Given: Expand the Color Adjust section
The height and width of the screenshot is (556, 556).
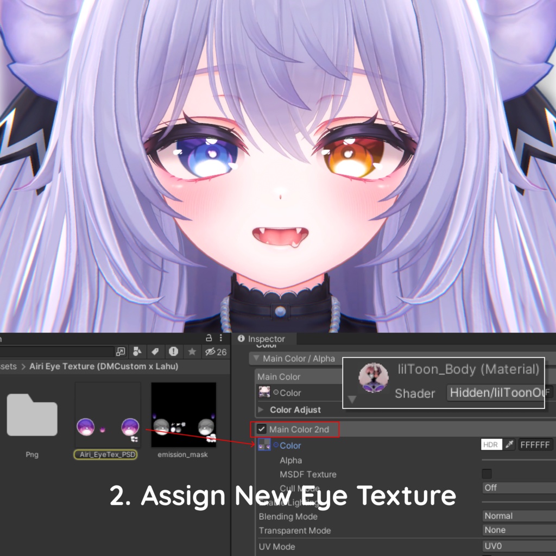Looking at the screenshot, I should pos(261,409).
